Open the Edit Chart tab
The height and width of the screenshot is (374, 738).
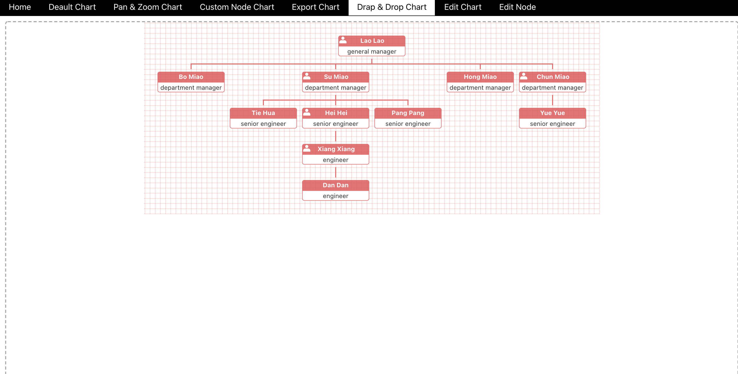[x=462, y=7]
